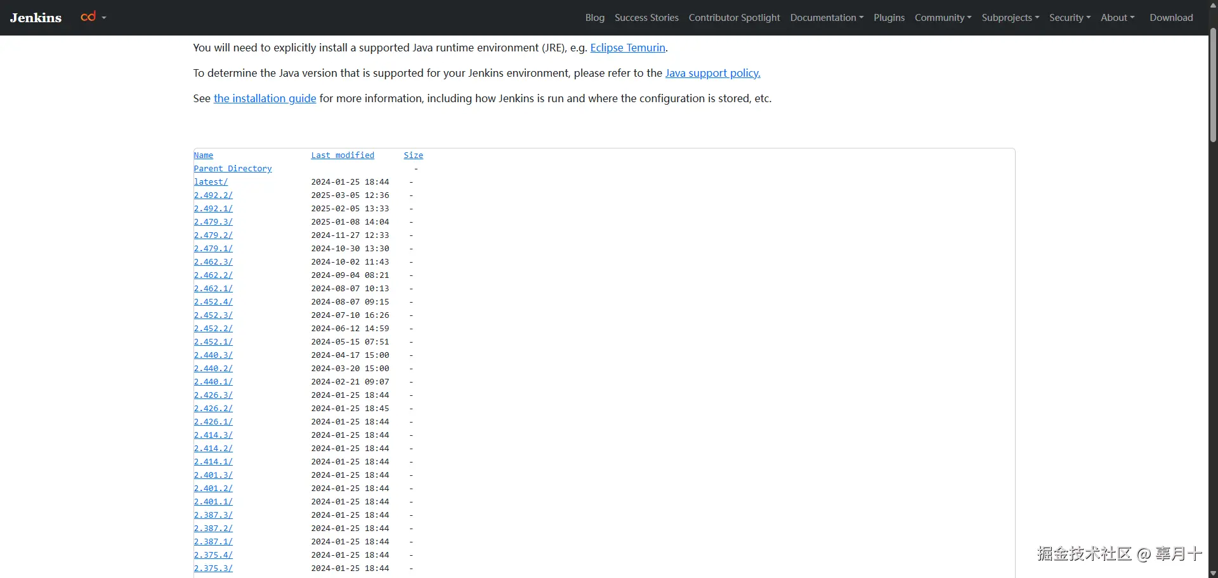The width and height of the screenshot is (1218, 578).
Task: Open Contributor Spotlight
Action: 734,18
